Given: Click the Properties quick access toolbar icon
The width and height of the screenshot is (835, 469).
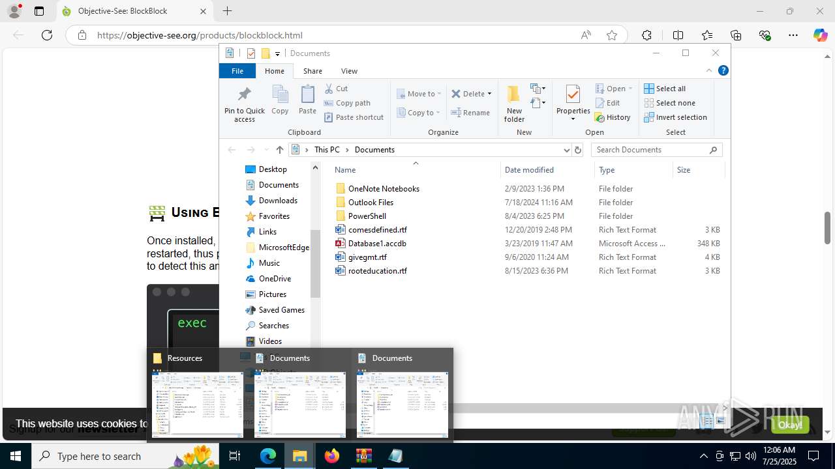Looking at the screenshot, I should point(251,53).
